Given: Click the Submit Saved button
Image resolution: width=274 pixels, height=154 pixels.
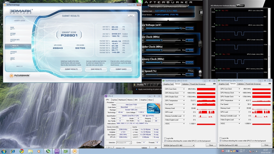Looking at the screenshot, I should click(x=121, y=69).
